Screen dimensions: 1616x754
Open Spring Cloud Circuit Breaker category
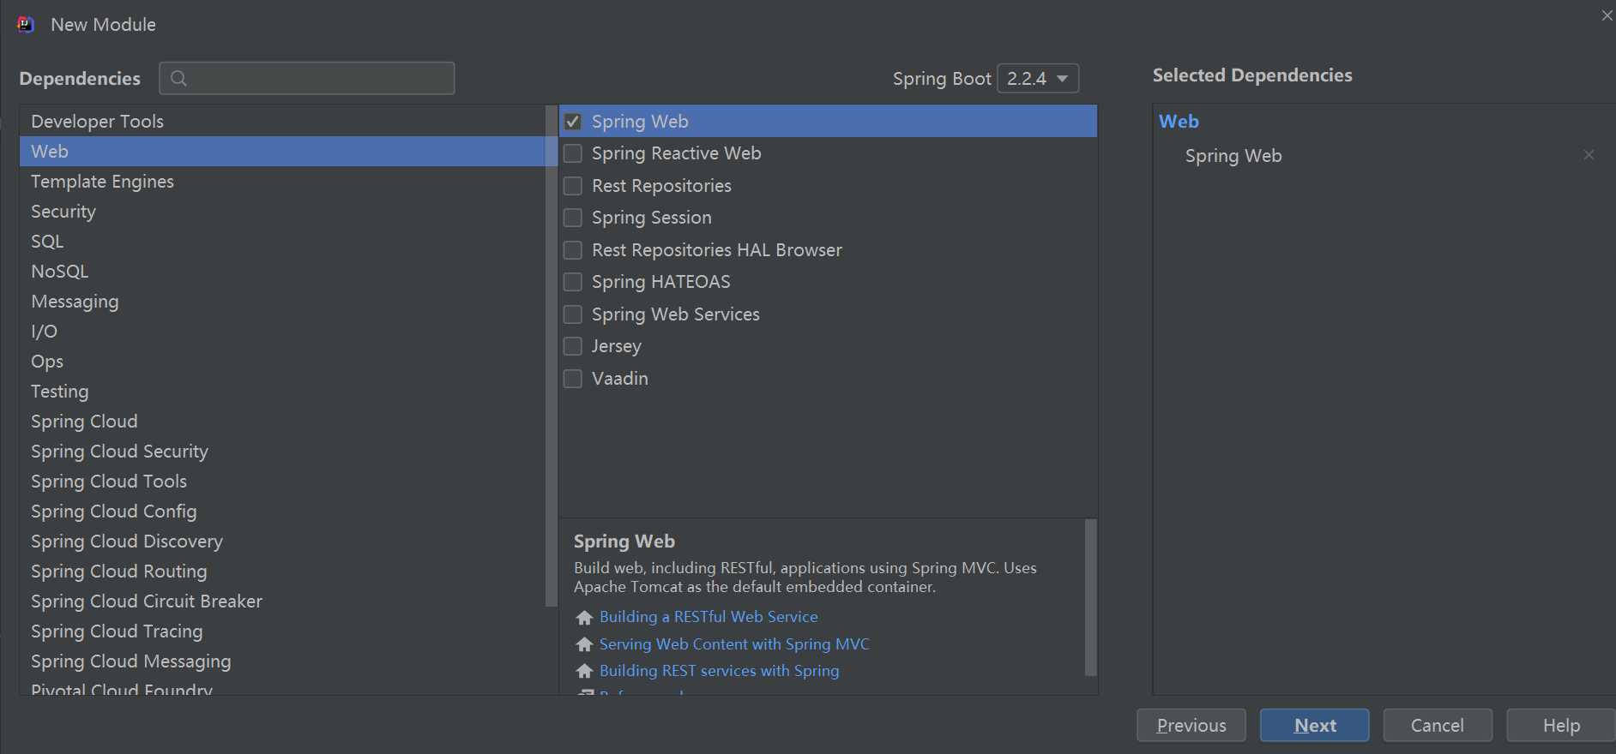pos(282,601)
